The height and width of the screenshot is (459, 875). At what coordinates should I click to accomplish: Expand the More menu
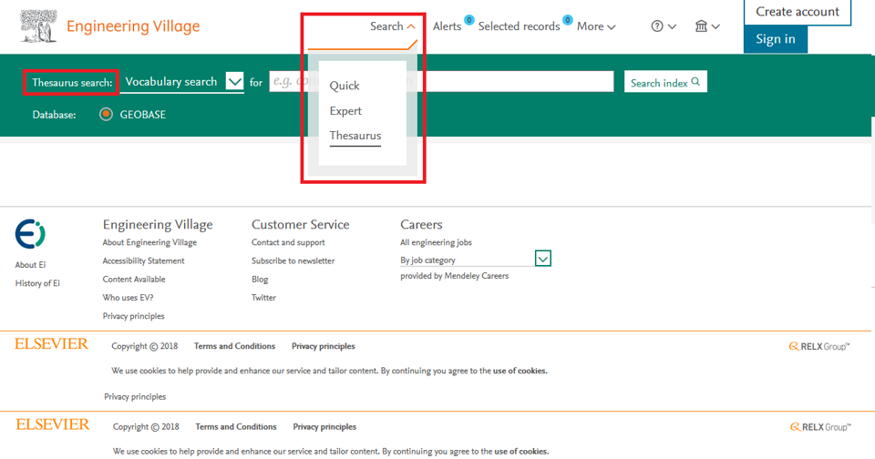596,26
